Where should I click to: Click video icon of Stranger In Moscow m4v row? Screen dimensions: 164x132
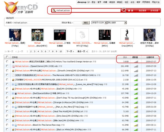tap(13, 102)
